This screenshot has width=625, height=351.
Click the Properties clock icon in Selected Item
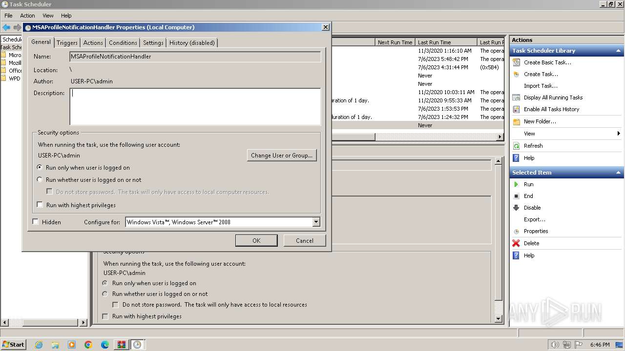(516, 232)
